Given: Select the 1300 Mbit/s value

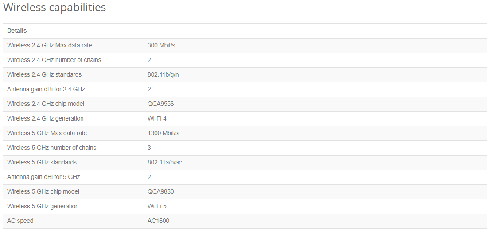Looking at the screenshot, I should point(163,133).
